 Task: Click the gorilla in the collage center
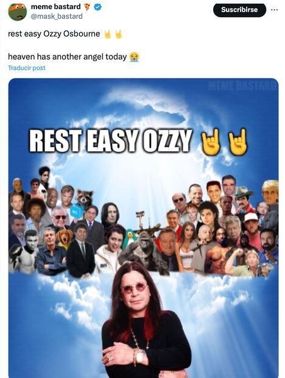point(144,251)
